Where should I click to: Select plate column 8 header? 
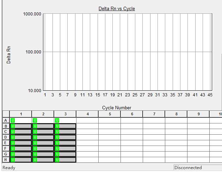coord(176,114)
